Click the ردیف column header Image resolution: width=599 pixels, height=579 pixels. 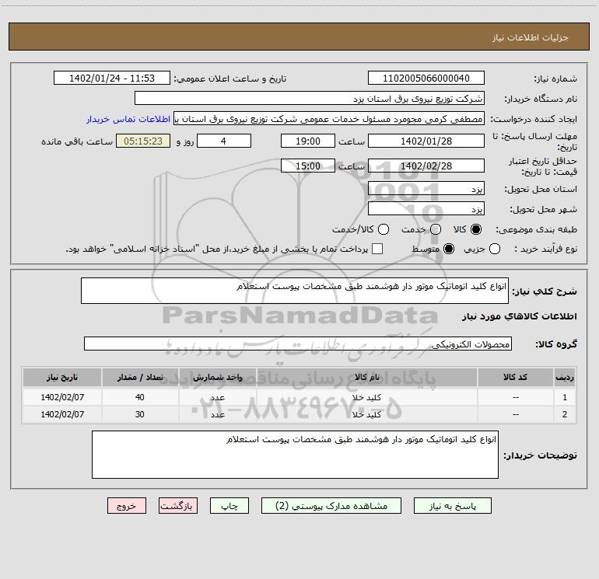click(565, 377)
